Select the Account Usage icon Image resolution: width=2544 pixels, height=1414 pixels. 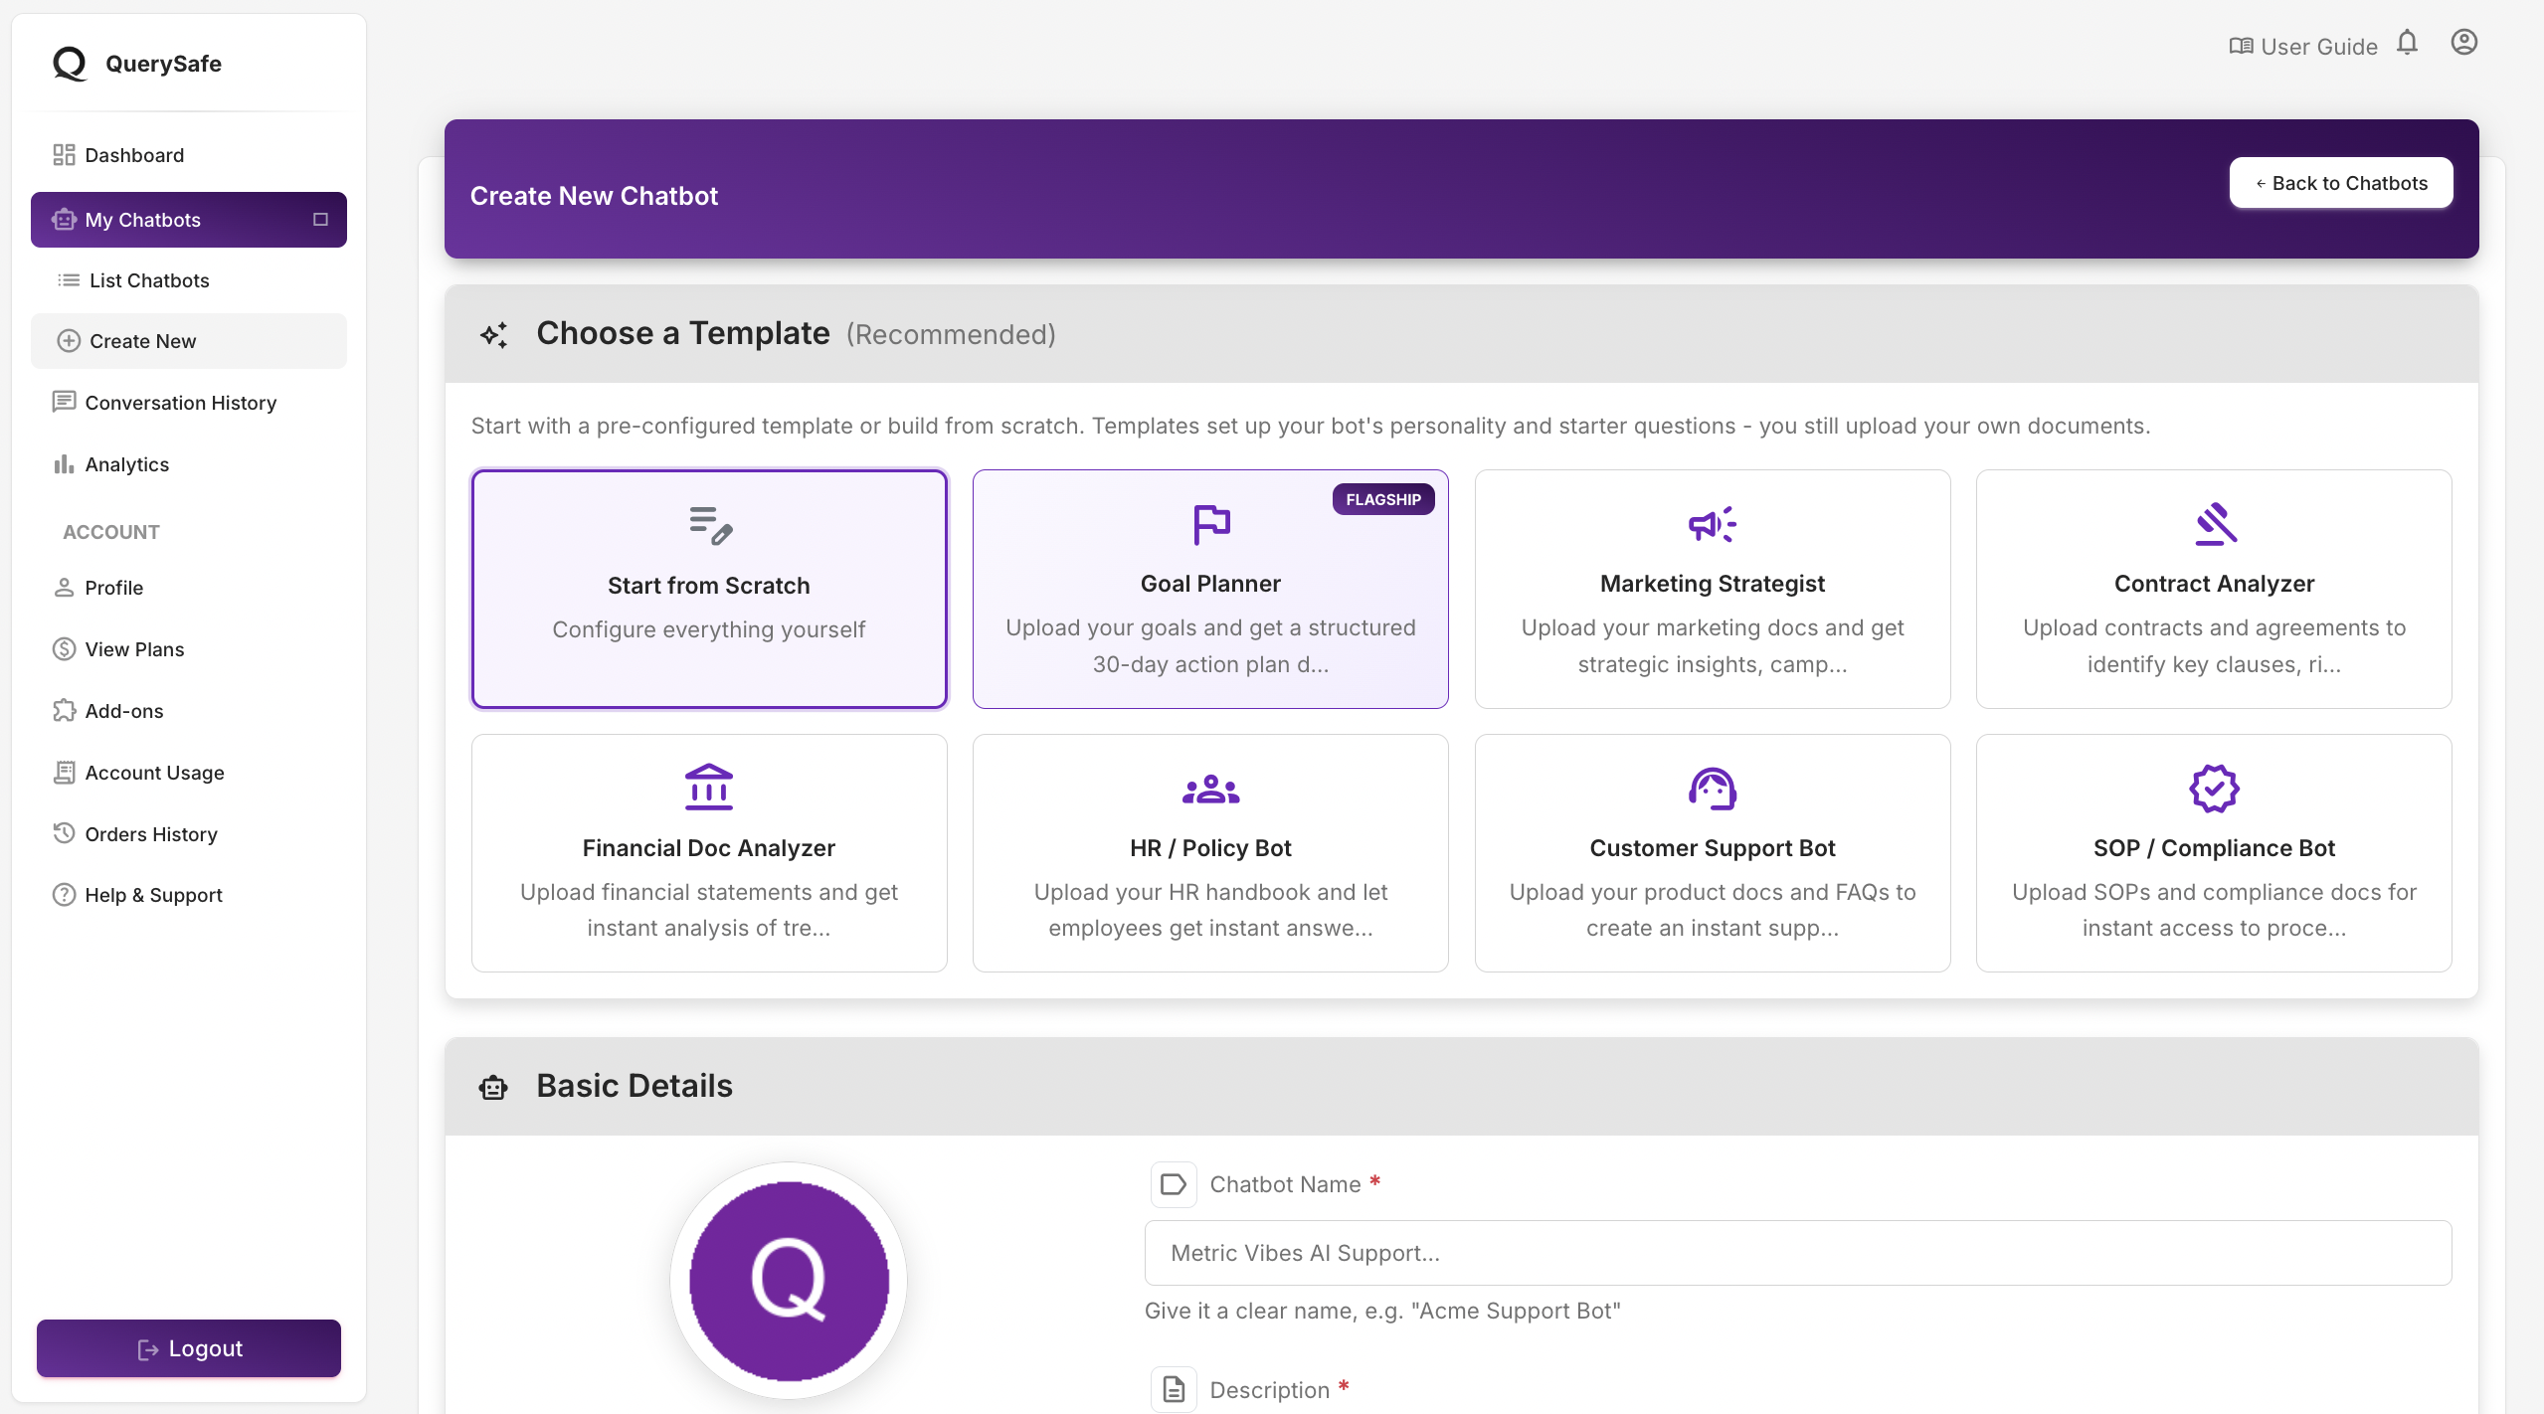point(64,772)
